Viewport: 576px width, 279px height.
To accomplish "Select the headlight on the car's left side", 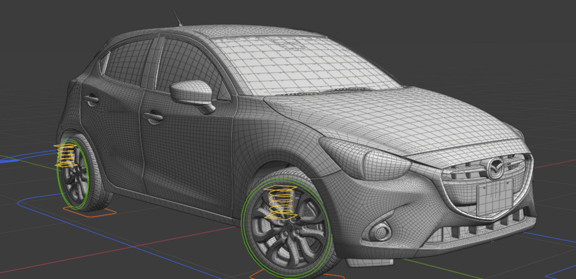I will [x=365, y=158].
